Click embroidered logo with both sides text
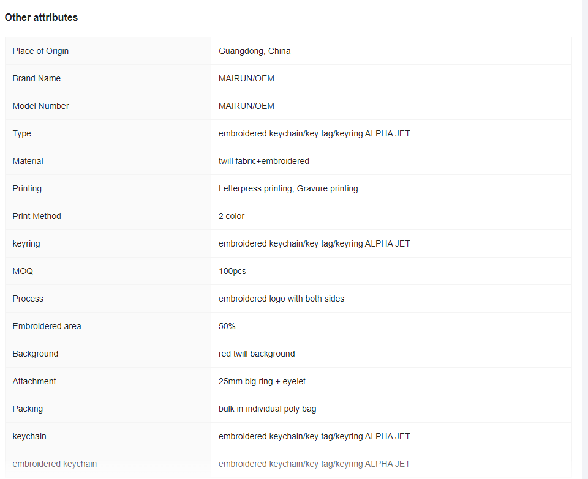The image size is (588, 479). coord(281,299)
